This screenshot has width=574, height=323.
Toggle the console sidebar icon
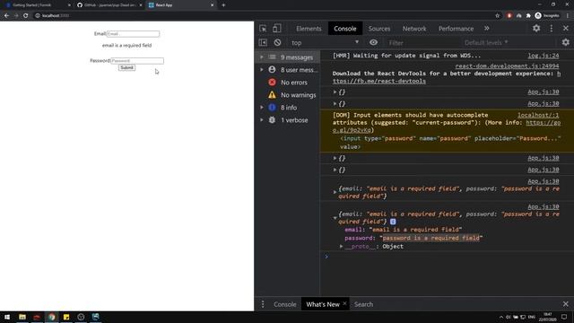[263, 42]
